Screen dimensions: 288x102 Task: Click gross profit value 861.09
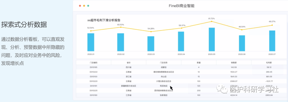click(x=269, y=76)
